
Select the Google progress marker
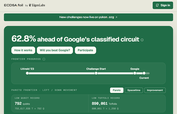pos(135,73)
